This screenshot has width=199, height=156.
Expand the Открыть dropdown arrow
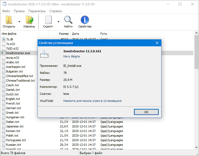pyautogui.click(x=19, y=22)
